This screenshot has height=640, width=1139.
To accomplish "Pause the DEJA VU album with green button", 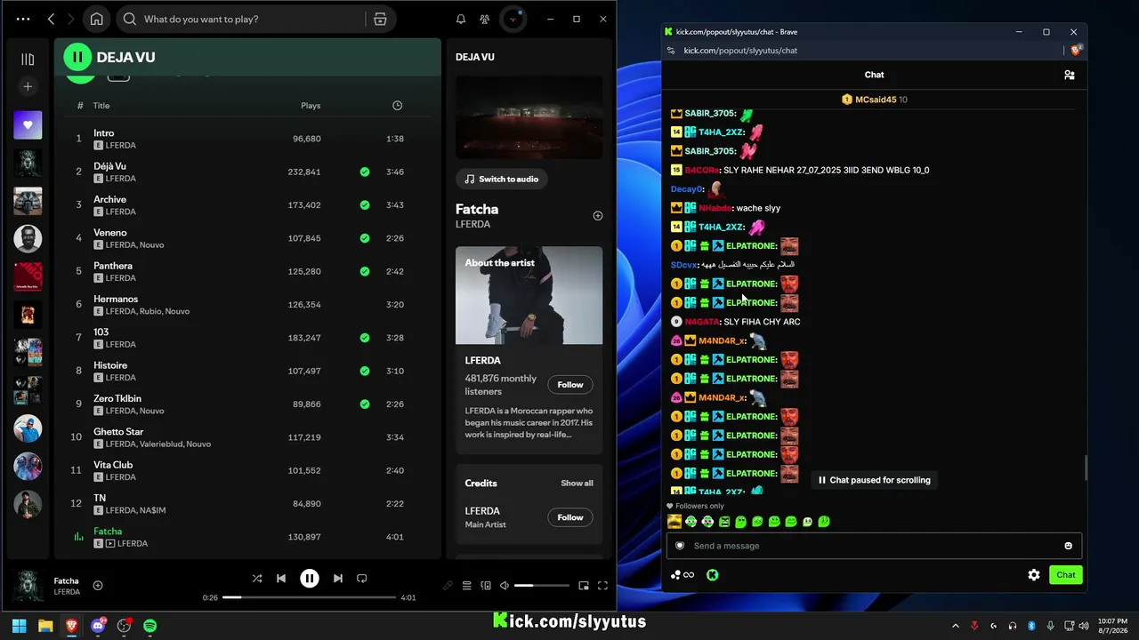I will point(77,57).
